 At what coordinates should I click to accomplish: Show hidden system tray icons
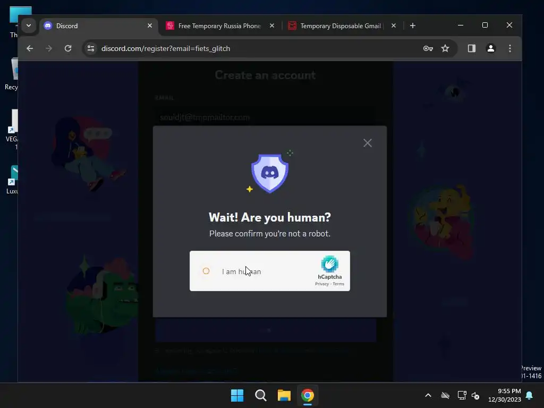tap(428, 395)
